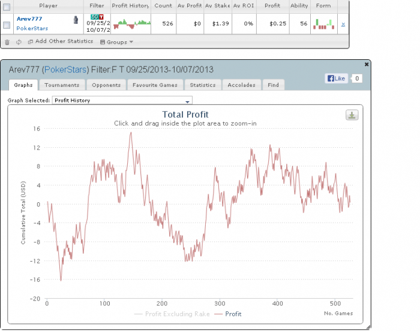
Task: Click the Facebook Like button
Action: (337, 78)
